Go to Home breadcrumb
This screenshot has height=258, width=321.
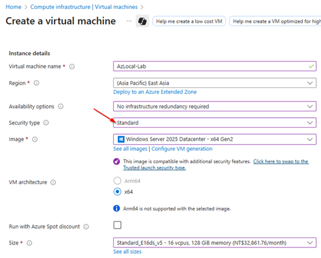pos(13,7)
